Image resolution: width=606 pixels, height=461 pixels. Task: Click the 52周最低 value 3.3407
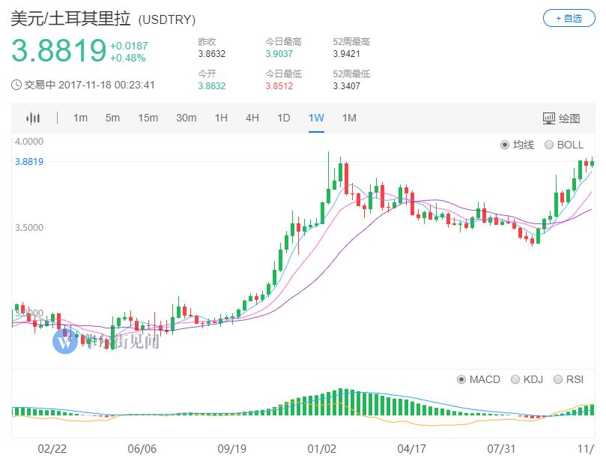(347, 86)
